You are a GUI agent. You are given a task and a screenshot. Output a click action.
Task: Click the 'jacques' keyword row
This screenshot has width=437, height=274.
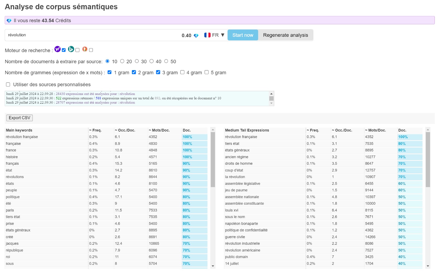107,244
